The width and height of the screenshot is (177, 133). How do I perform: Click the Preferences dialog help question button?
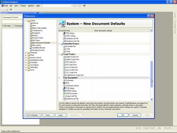click(x=149, y=16)
